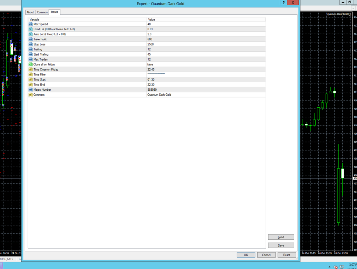Reset the inputs to defaults

coord(286,255)
